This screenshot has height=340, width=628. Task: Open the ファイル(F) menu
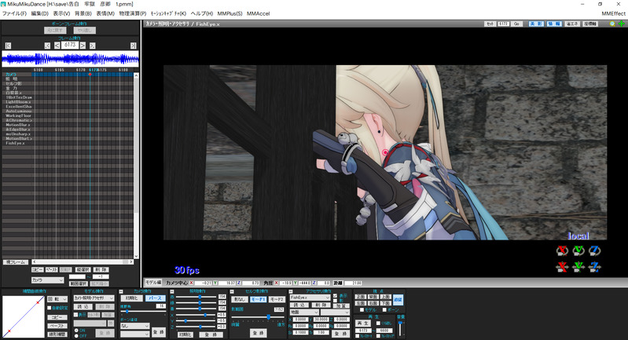click(x=14, y=13)
